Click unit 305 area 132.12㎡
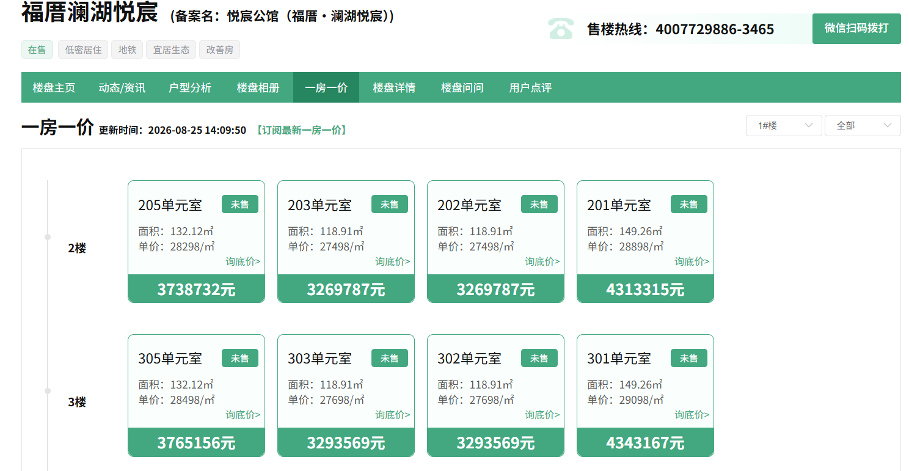 tap(176, 385)
